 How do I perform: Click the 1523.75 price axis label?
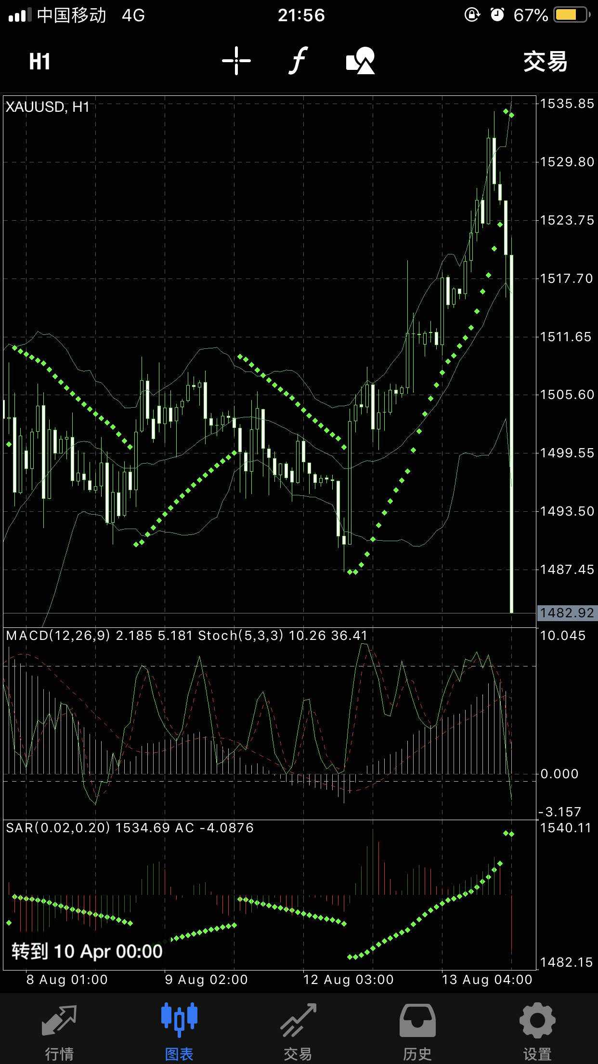click(567, 220)
